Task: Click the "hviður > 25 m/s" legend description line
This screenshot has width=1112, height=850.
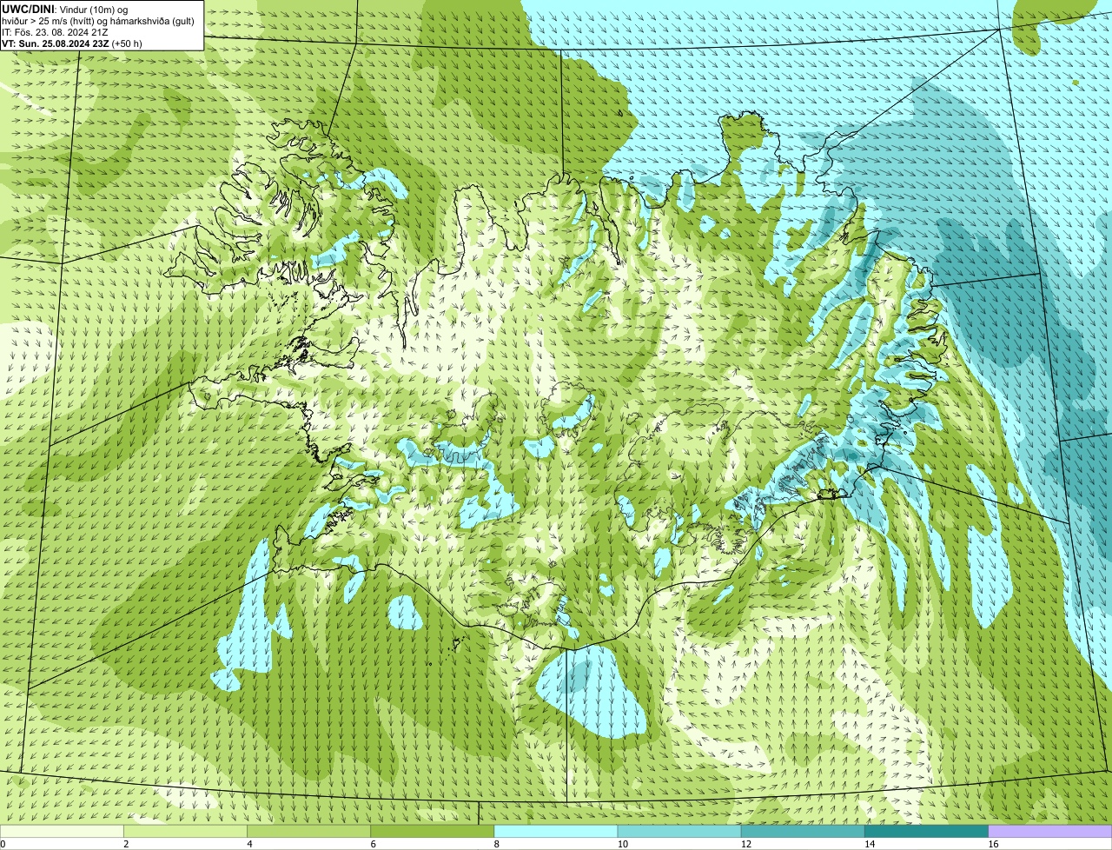Action: [98, 21]
